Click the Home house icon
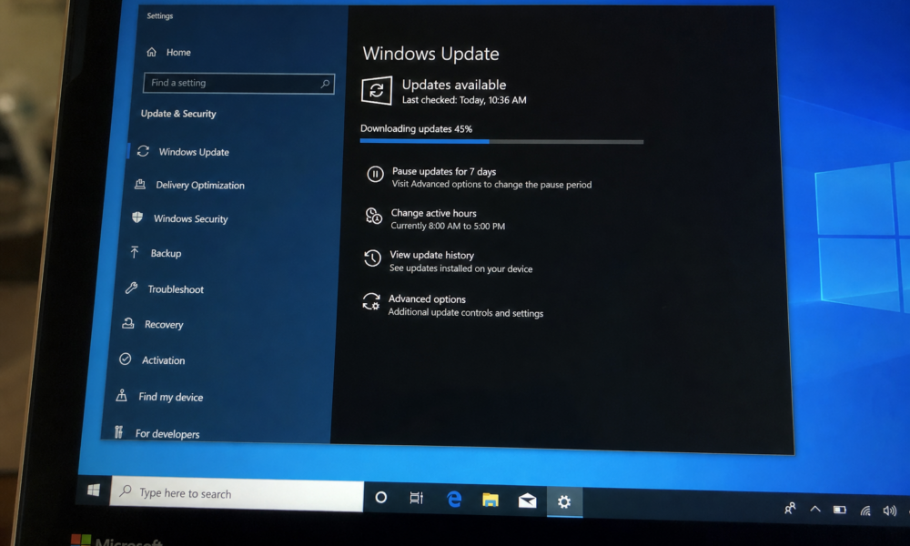Viewport: 910px width, 546px height. pos(151,52)
